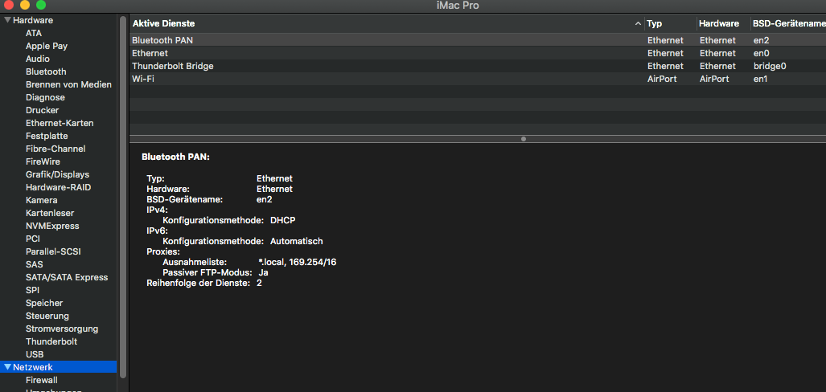Image resolution: width=826 pixels, height=392 pixels.
Task: Click the en2 cell in the table
Action: point(761,40)
